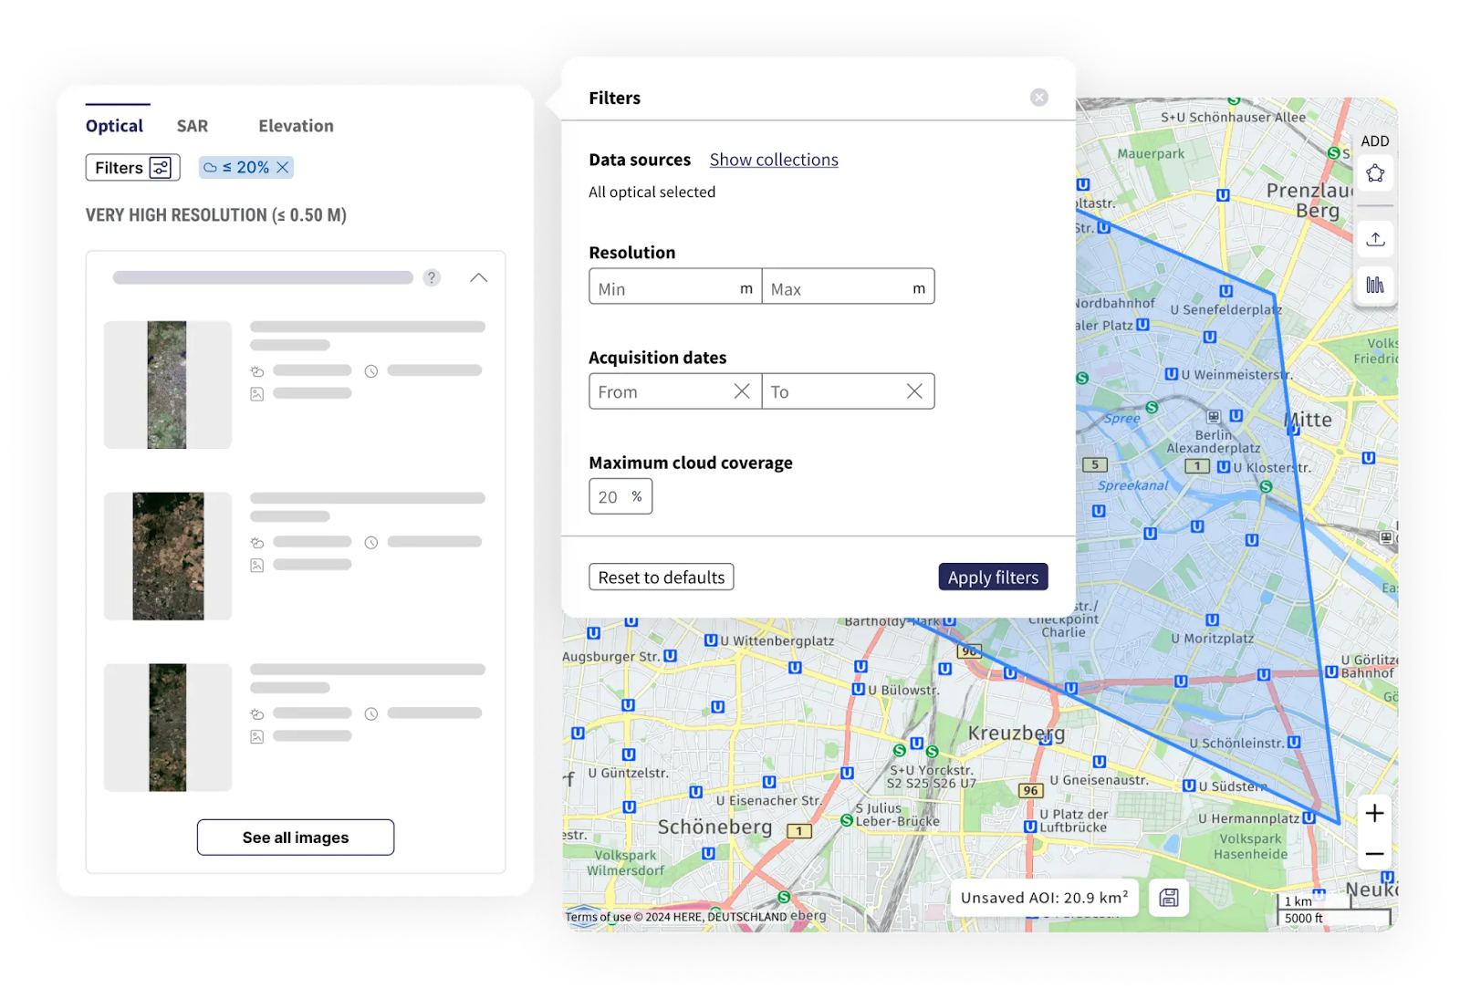
Task: Edit the maximum cloud coverage 20 % field
Action: tap(620, 496)
